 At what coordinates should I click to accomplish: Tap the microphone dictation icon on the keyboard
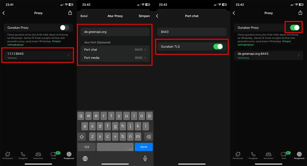tap(145, 158)
